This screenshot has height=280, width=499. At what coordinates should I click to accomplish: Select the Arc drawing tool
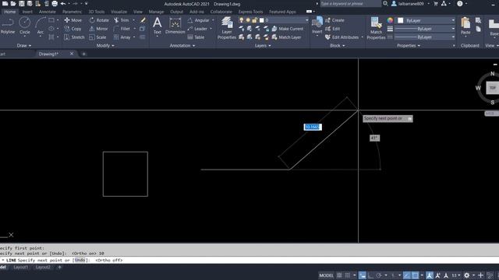coord(41,26)
